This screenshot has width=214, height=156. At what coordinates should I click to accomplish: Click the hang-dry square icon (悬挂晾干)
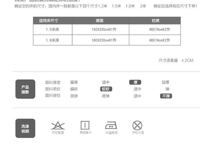[85, 126]
